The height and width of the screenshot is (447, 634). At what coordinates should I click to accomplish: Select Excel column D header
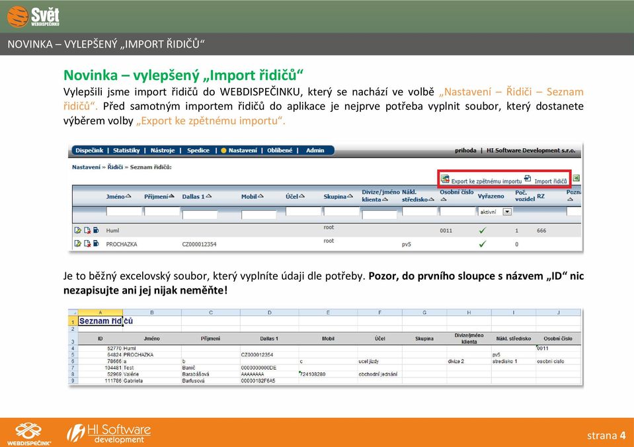pyautogui.click(x=269, y=313)
